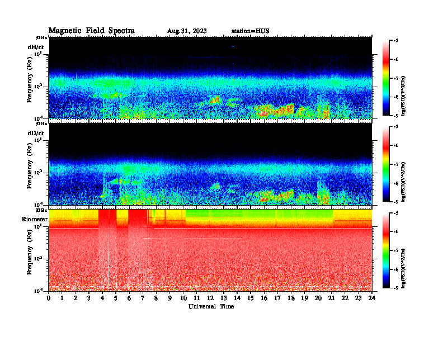
Task: Click hour "4" on the Universal Time axis
Action: (102, 298)
